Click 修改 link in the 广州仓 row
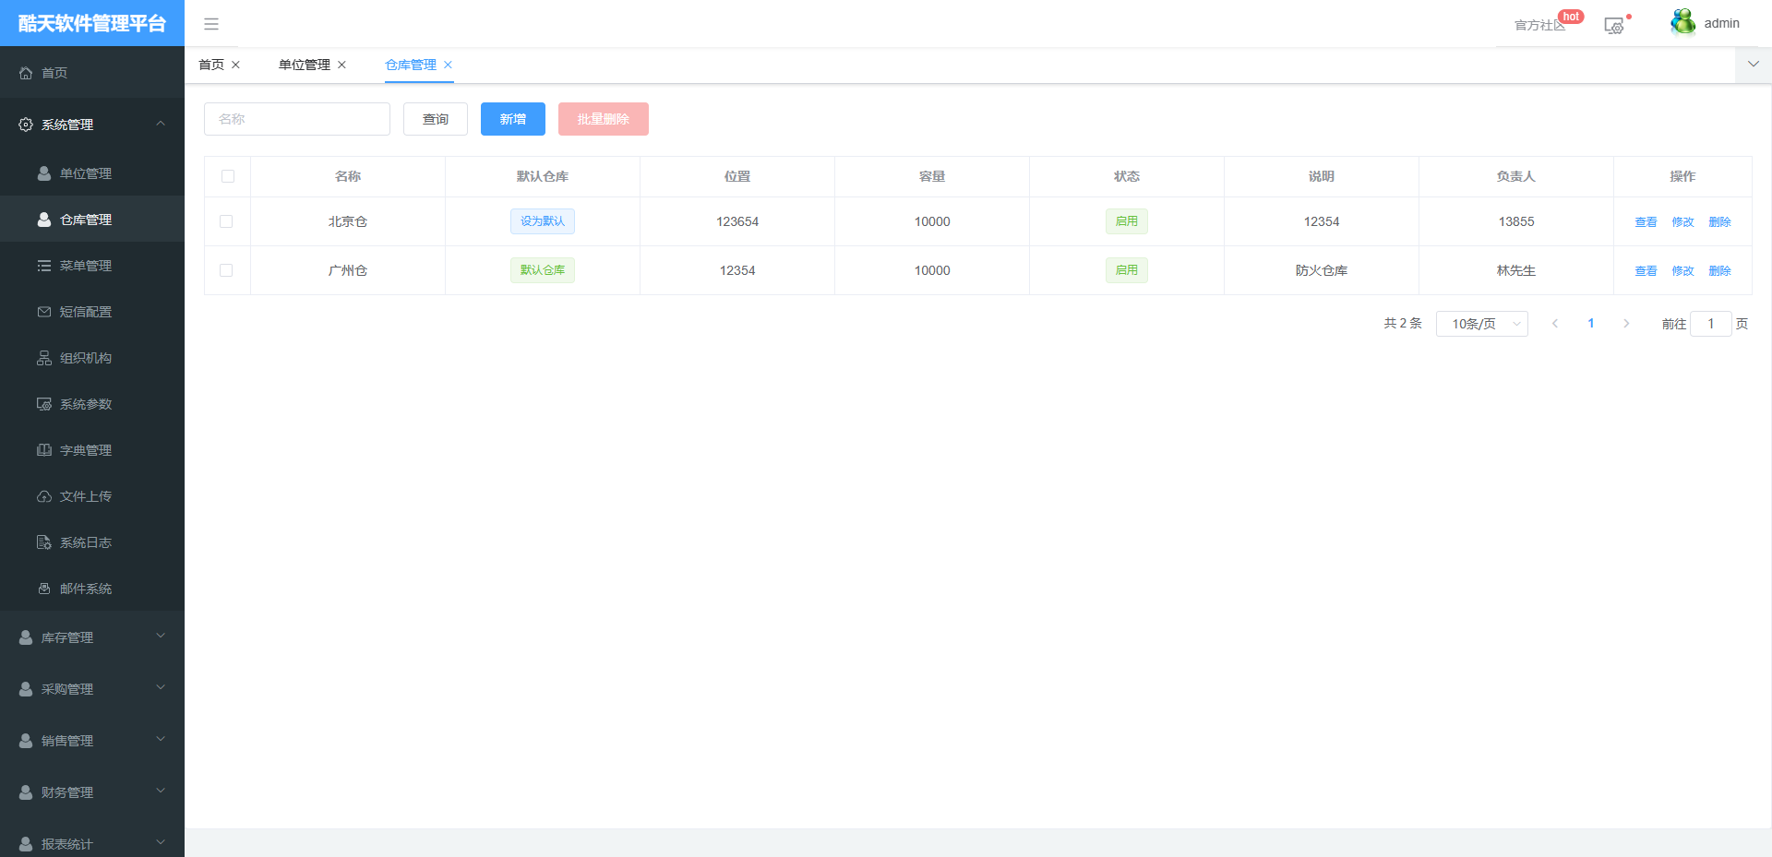Image resolution: width=1772 pixels, height=857 pixels. coord(1682,271)
